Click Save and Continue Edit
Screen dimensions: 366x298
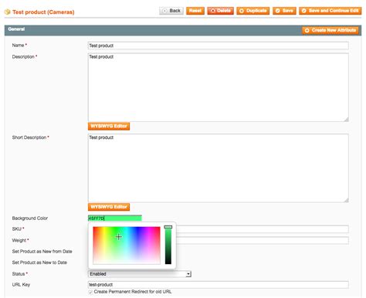pos(330,11)
